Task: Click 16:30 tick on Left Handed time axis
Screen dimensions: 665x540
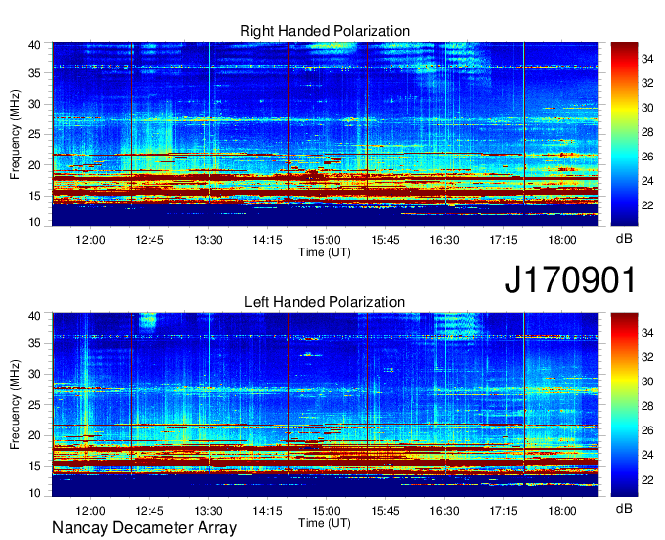Action: click(x=444, y=511)
